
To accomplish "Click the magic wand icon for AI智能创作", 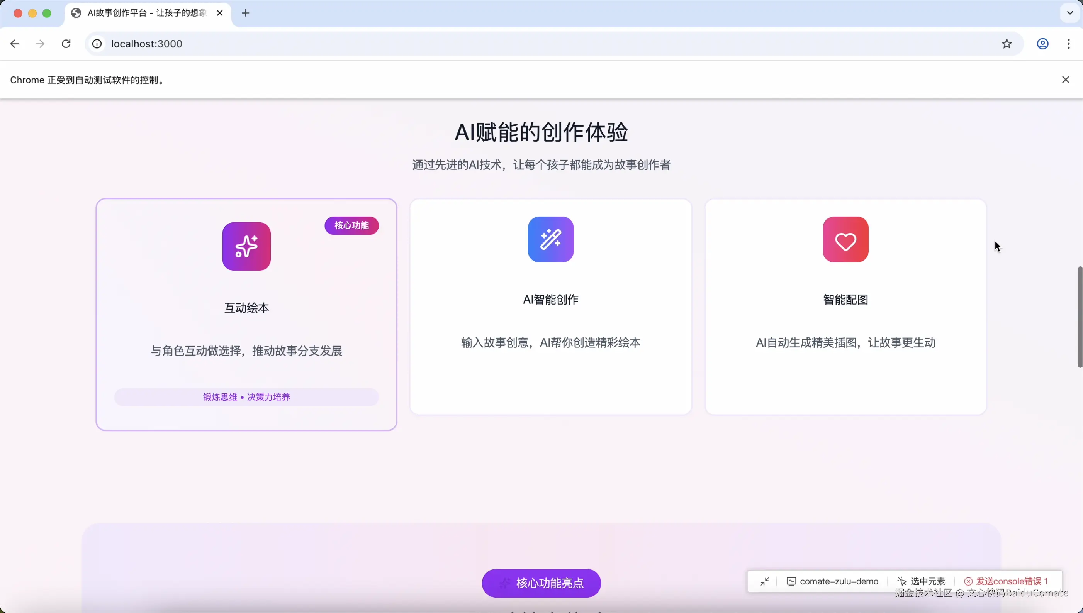I will pyautogui.click(x=550, y=240).
